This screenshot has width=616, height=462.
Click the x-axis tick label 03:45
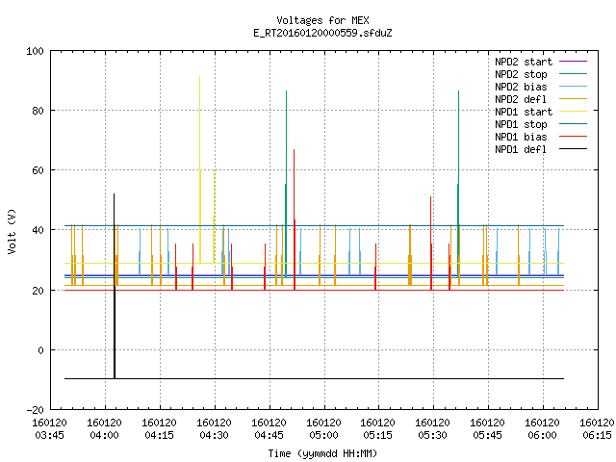coord(49,435)
